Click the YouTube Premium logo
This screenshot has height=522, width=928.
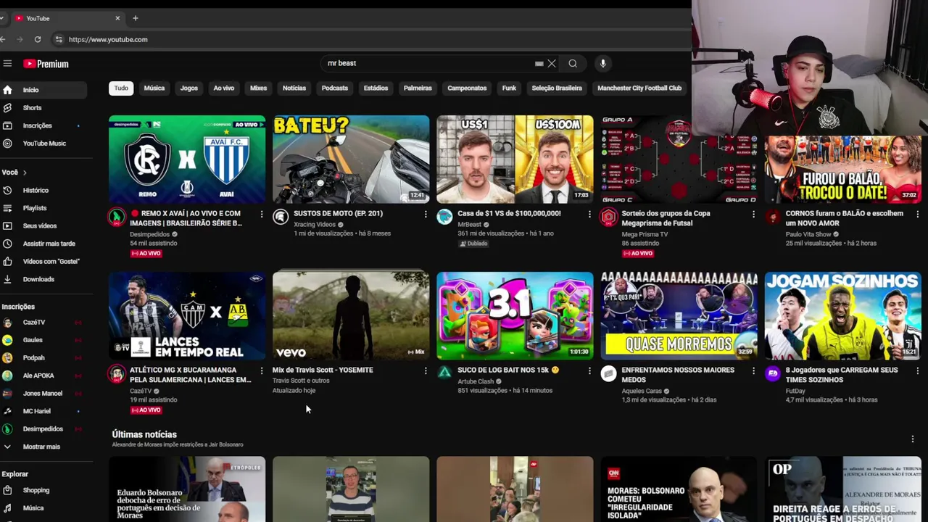tap(46, 64)
